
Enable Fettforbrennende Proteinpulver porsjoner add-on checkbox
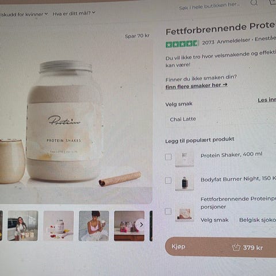(x=168, y=211)
